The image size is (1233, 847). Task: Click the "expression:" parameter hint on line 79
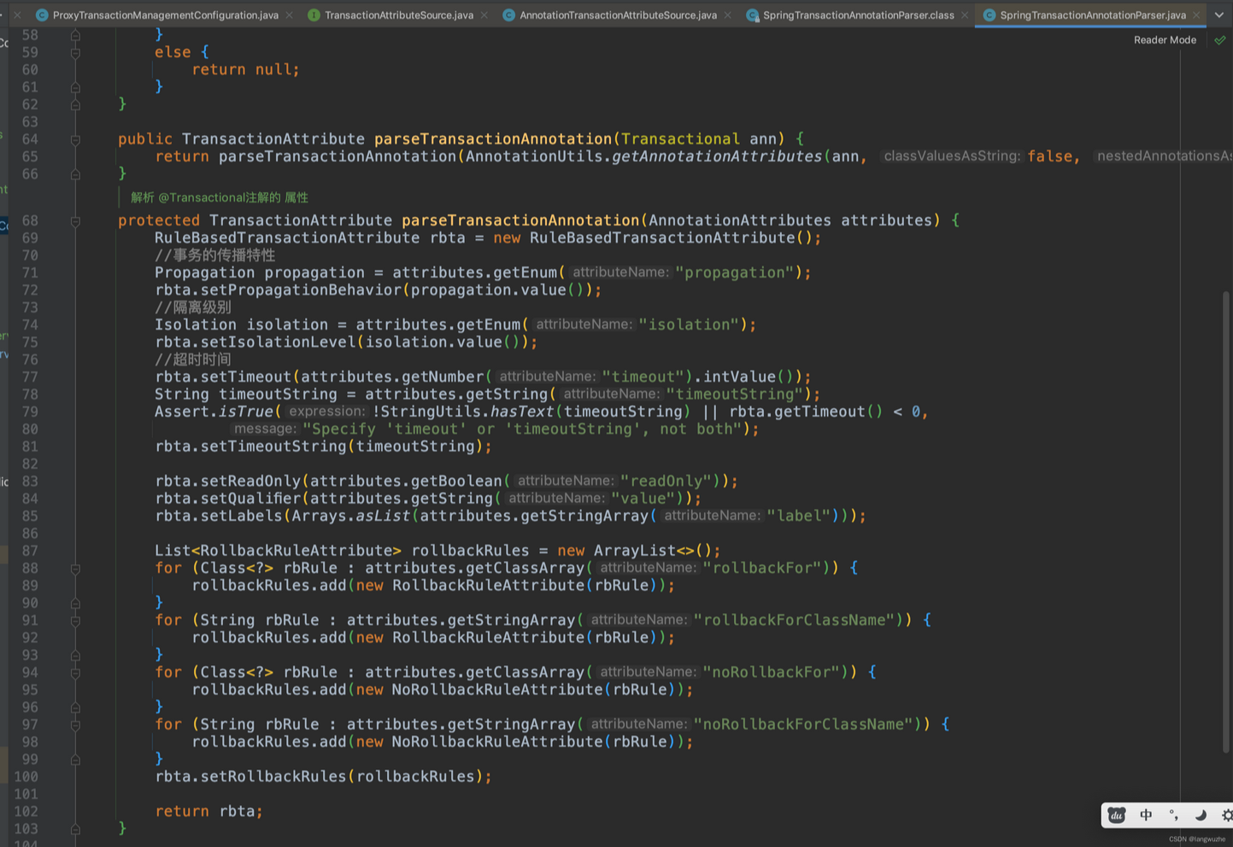point(326,412)
